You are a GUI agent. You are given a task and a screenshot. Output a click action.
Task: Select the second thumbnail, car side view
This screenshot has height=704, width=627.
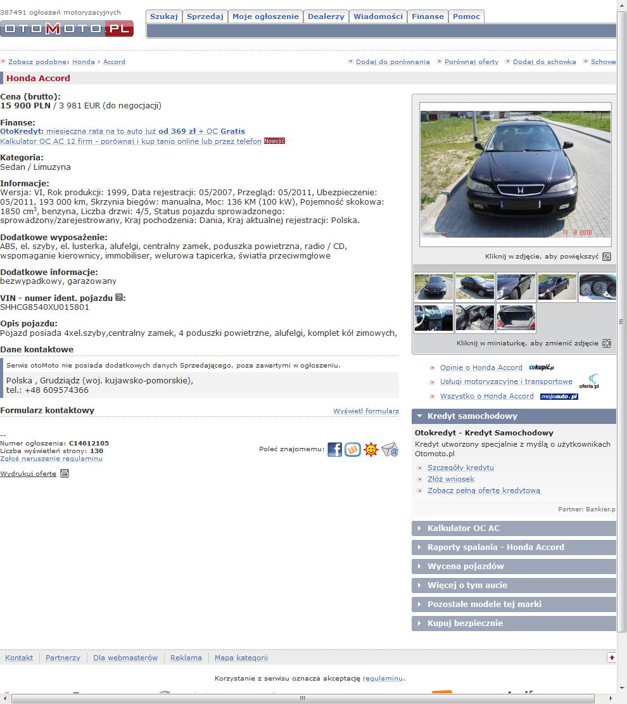coord(475,287)
